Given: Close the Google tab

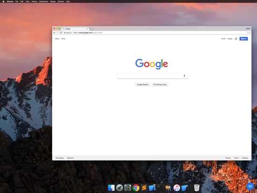Looking at the screenshot, I should (x=87, y=29).
